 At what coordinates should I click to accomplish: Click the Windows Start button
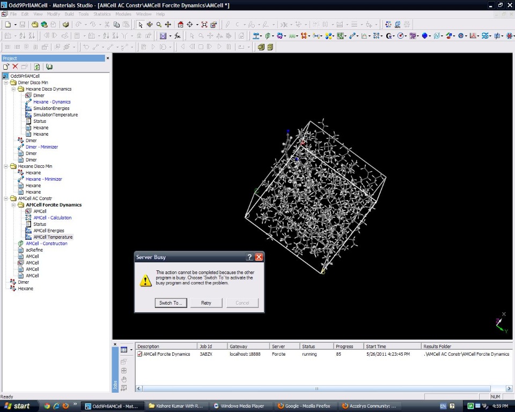[x=17, y=406]
